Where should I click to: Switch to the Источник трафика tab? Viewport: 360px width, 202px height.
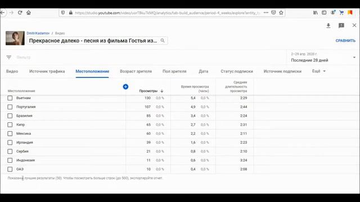[47, 71]
